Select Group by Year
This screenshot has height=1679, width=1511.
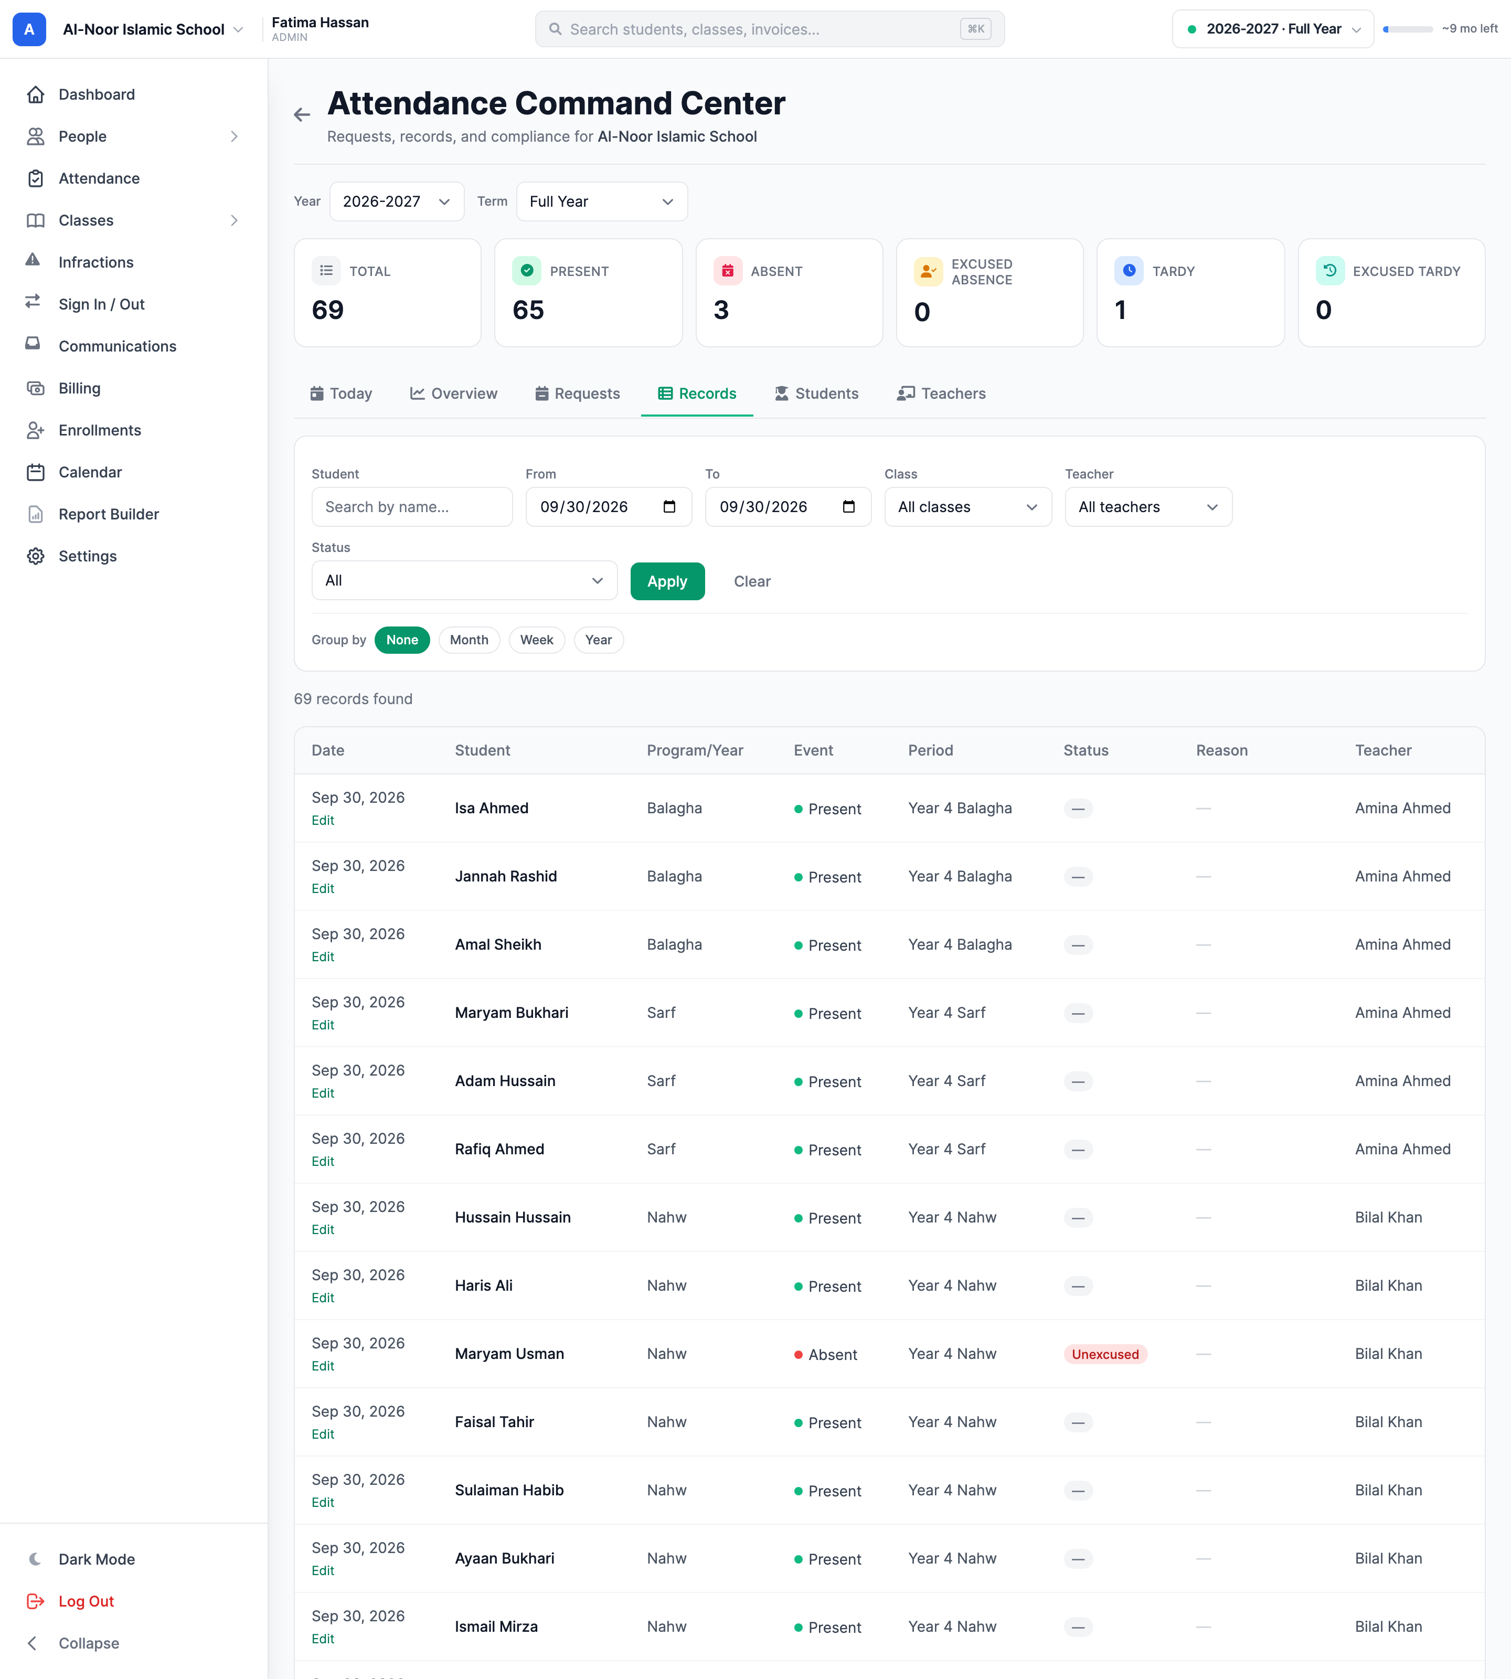click(x=599, y=640)
